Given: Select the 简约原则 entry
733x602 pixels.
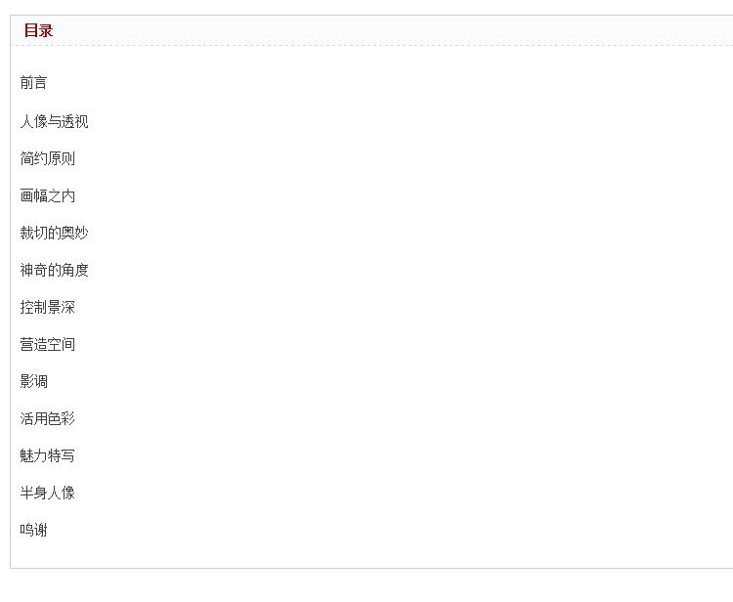Looking at the screenshot, I should coord(47,158).
